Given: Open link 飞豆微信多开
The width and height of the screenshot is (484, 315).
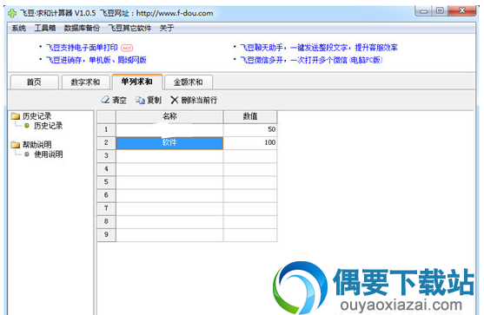Looking at the screenshot, I should pos(311,60).
